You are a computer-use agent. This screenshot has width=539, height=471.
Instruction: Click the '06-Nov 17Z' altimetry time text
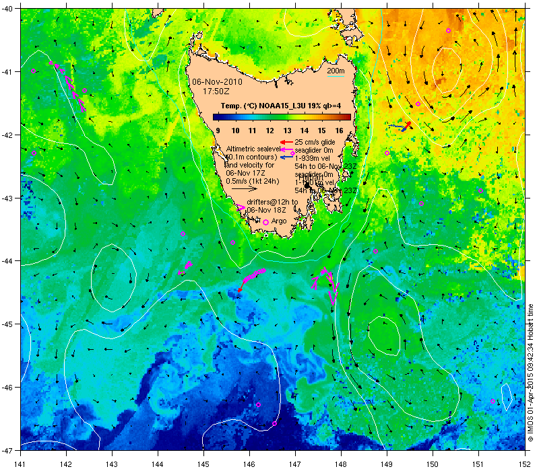pyautogui.click(x=245, y=173)
